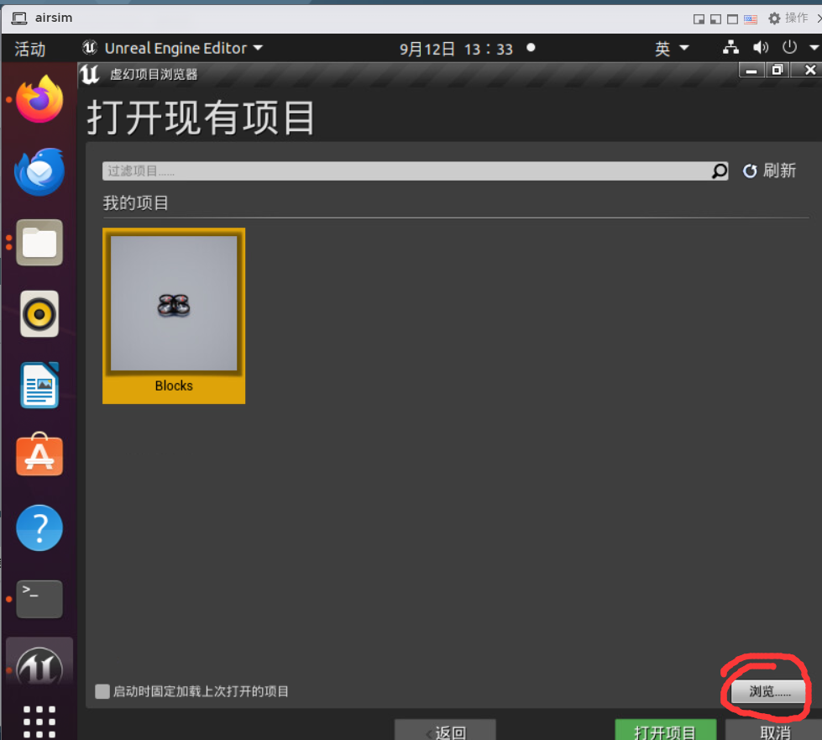This screenshot has width=822, height=740.
Task: Open the 英 input method dropdown
Action: [671, 48]
